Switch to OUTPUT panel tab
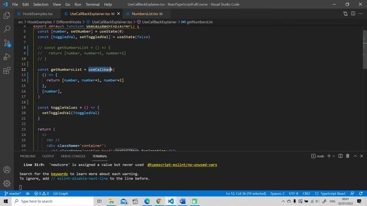This screenshot has width=367, height=206. pyautogui.click(x=48, y=156)
